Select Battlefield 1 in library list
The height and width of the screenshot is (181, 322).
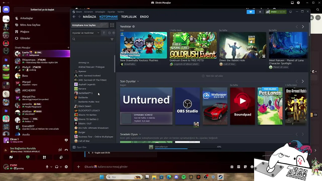tap(86, 93)
